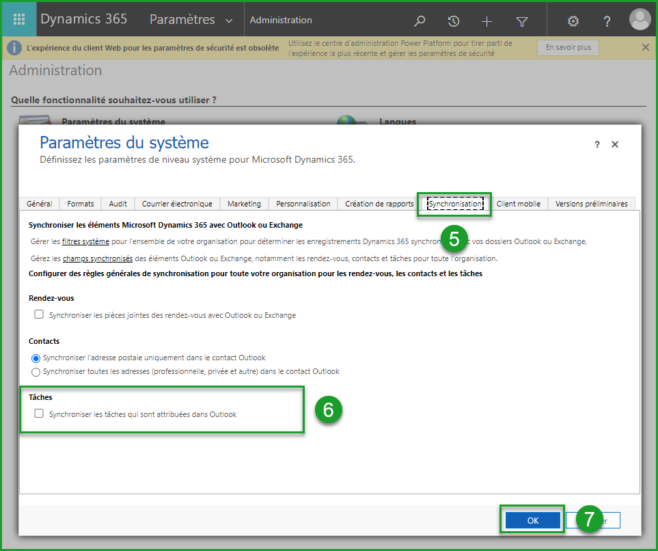Click the search magnifier icon
The width and height of the screenshot is (658, 551).
(419, 20)
